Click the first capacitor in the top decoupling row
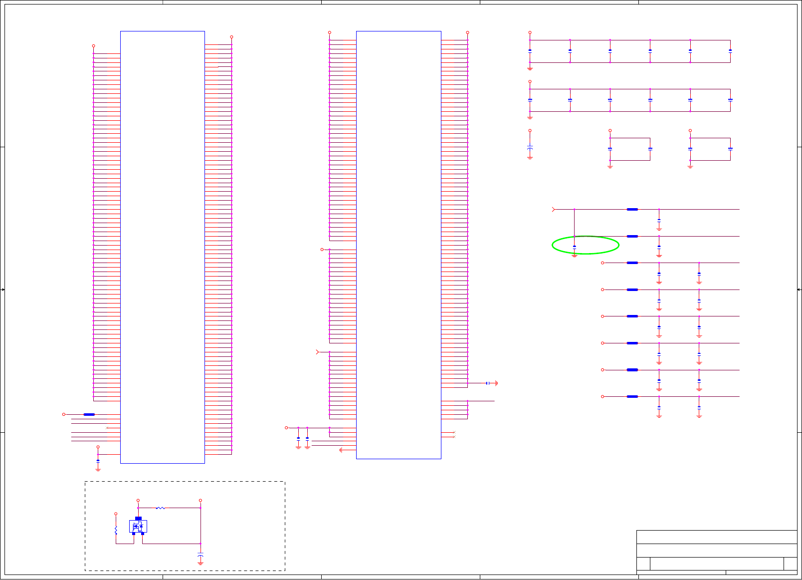Viewport: 802px width, 580px height. pyautogui.click(x=530, y=51)
